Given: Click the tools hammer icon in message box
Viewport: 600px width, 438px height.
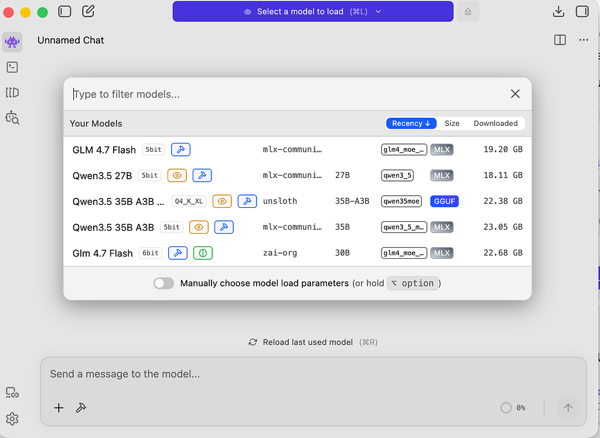Looking at the screenshot, I should tap(81, 408).
